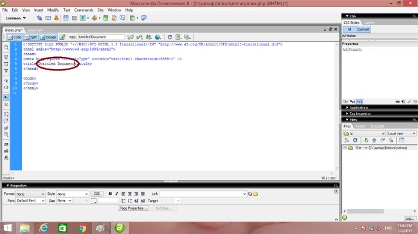Insert a Date from the Common bar
418x234 pixels.
coord(106,18)
